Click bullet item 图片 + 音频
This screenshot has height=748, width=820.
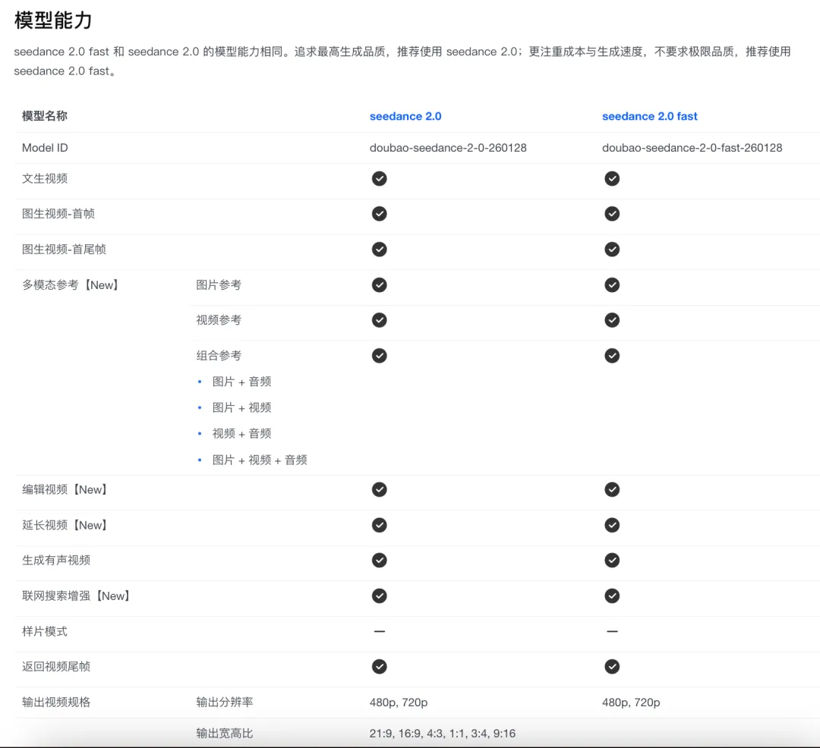point(241,382)
